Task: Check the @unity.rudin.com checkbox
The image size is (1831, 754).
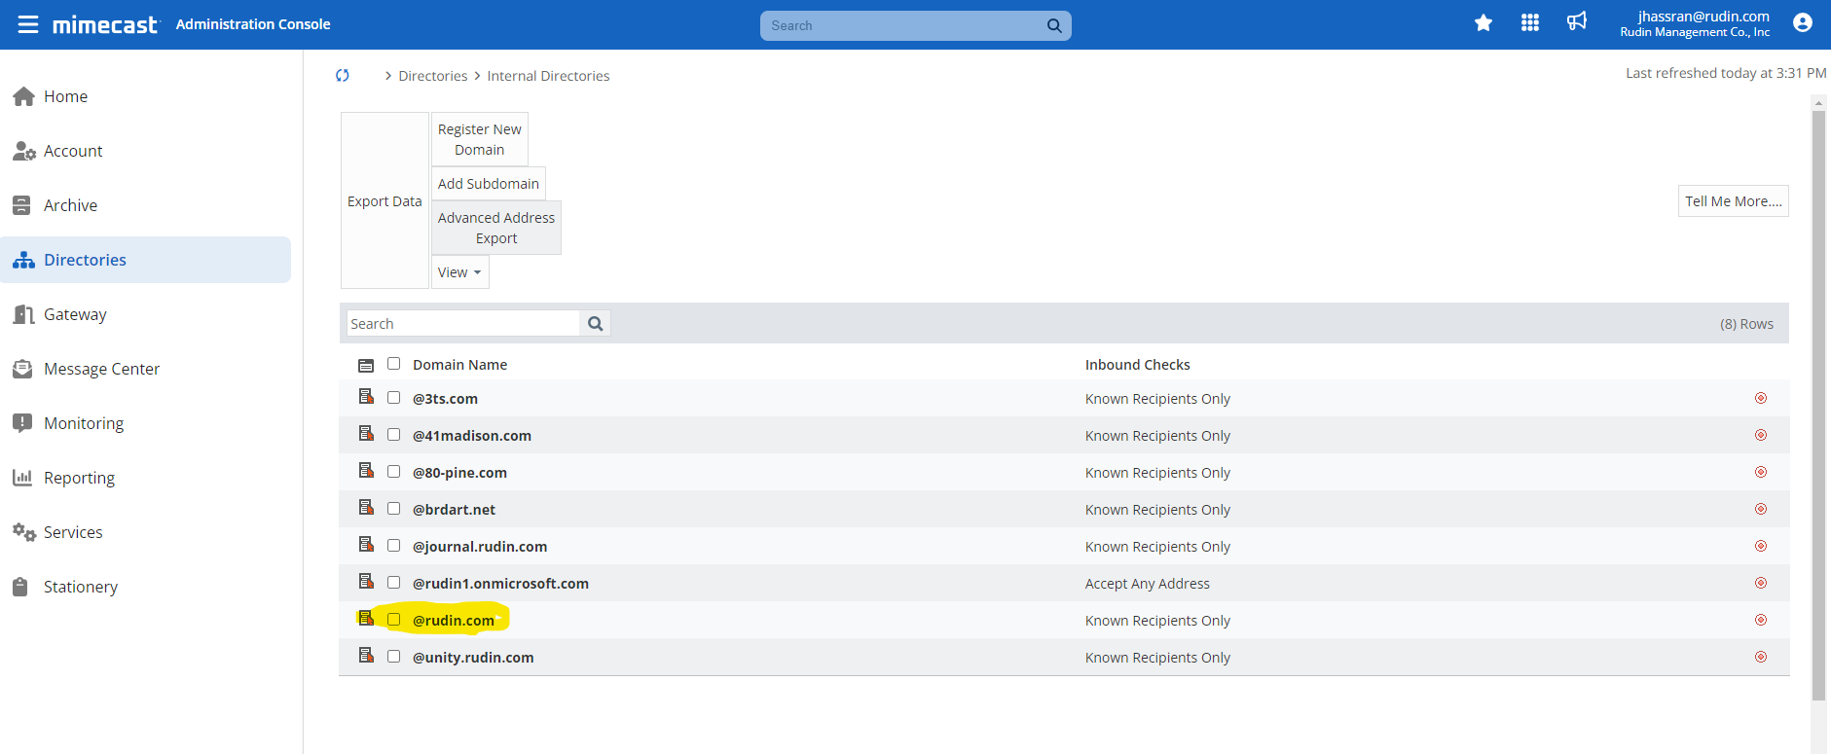Action: pos(394,657)
